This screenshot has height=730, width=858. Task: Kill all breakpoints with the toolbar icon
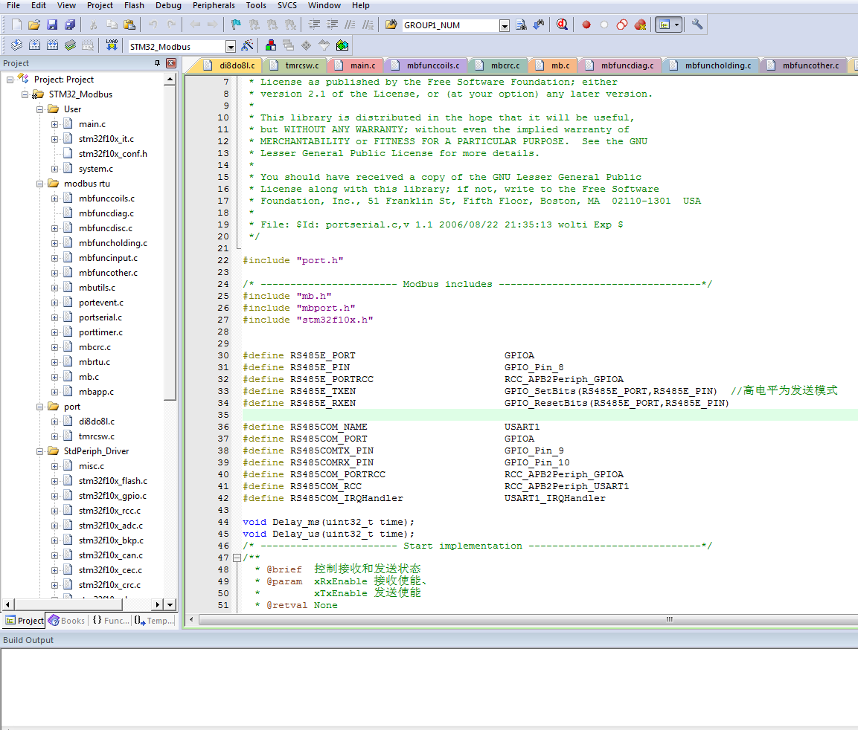click(x=639, y=24)
